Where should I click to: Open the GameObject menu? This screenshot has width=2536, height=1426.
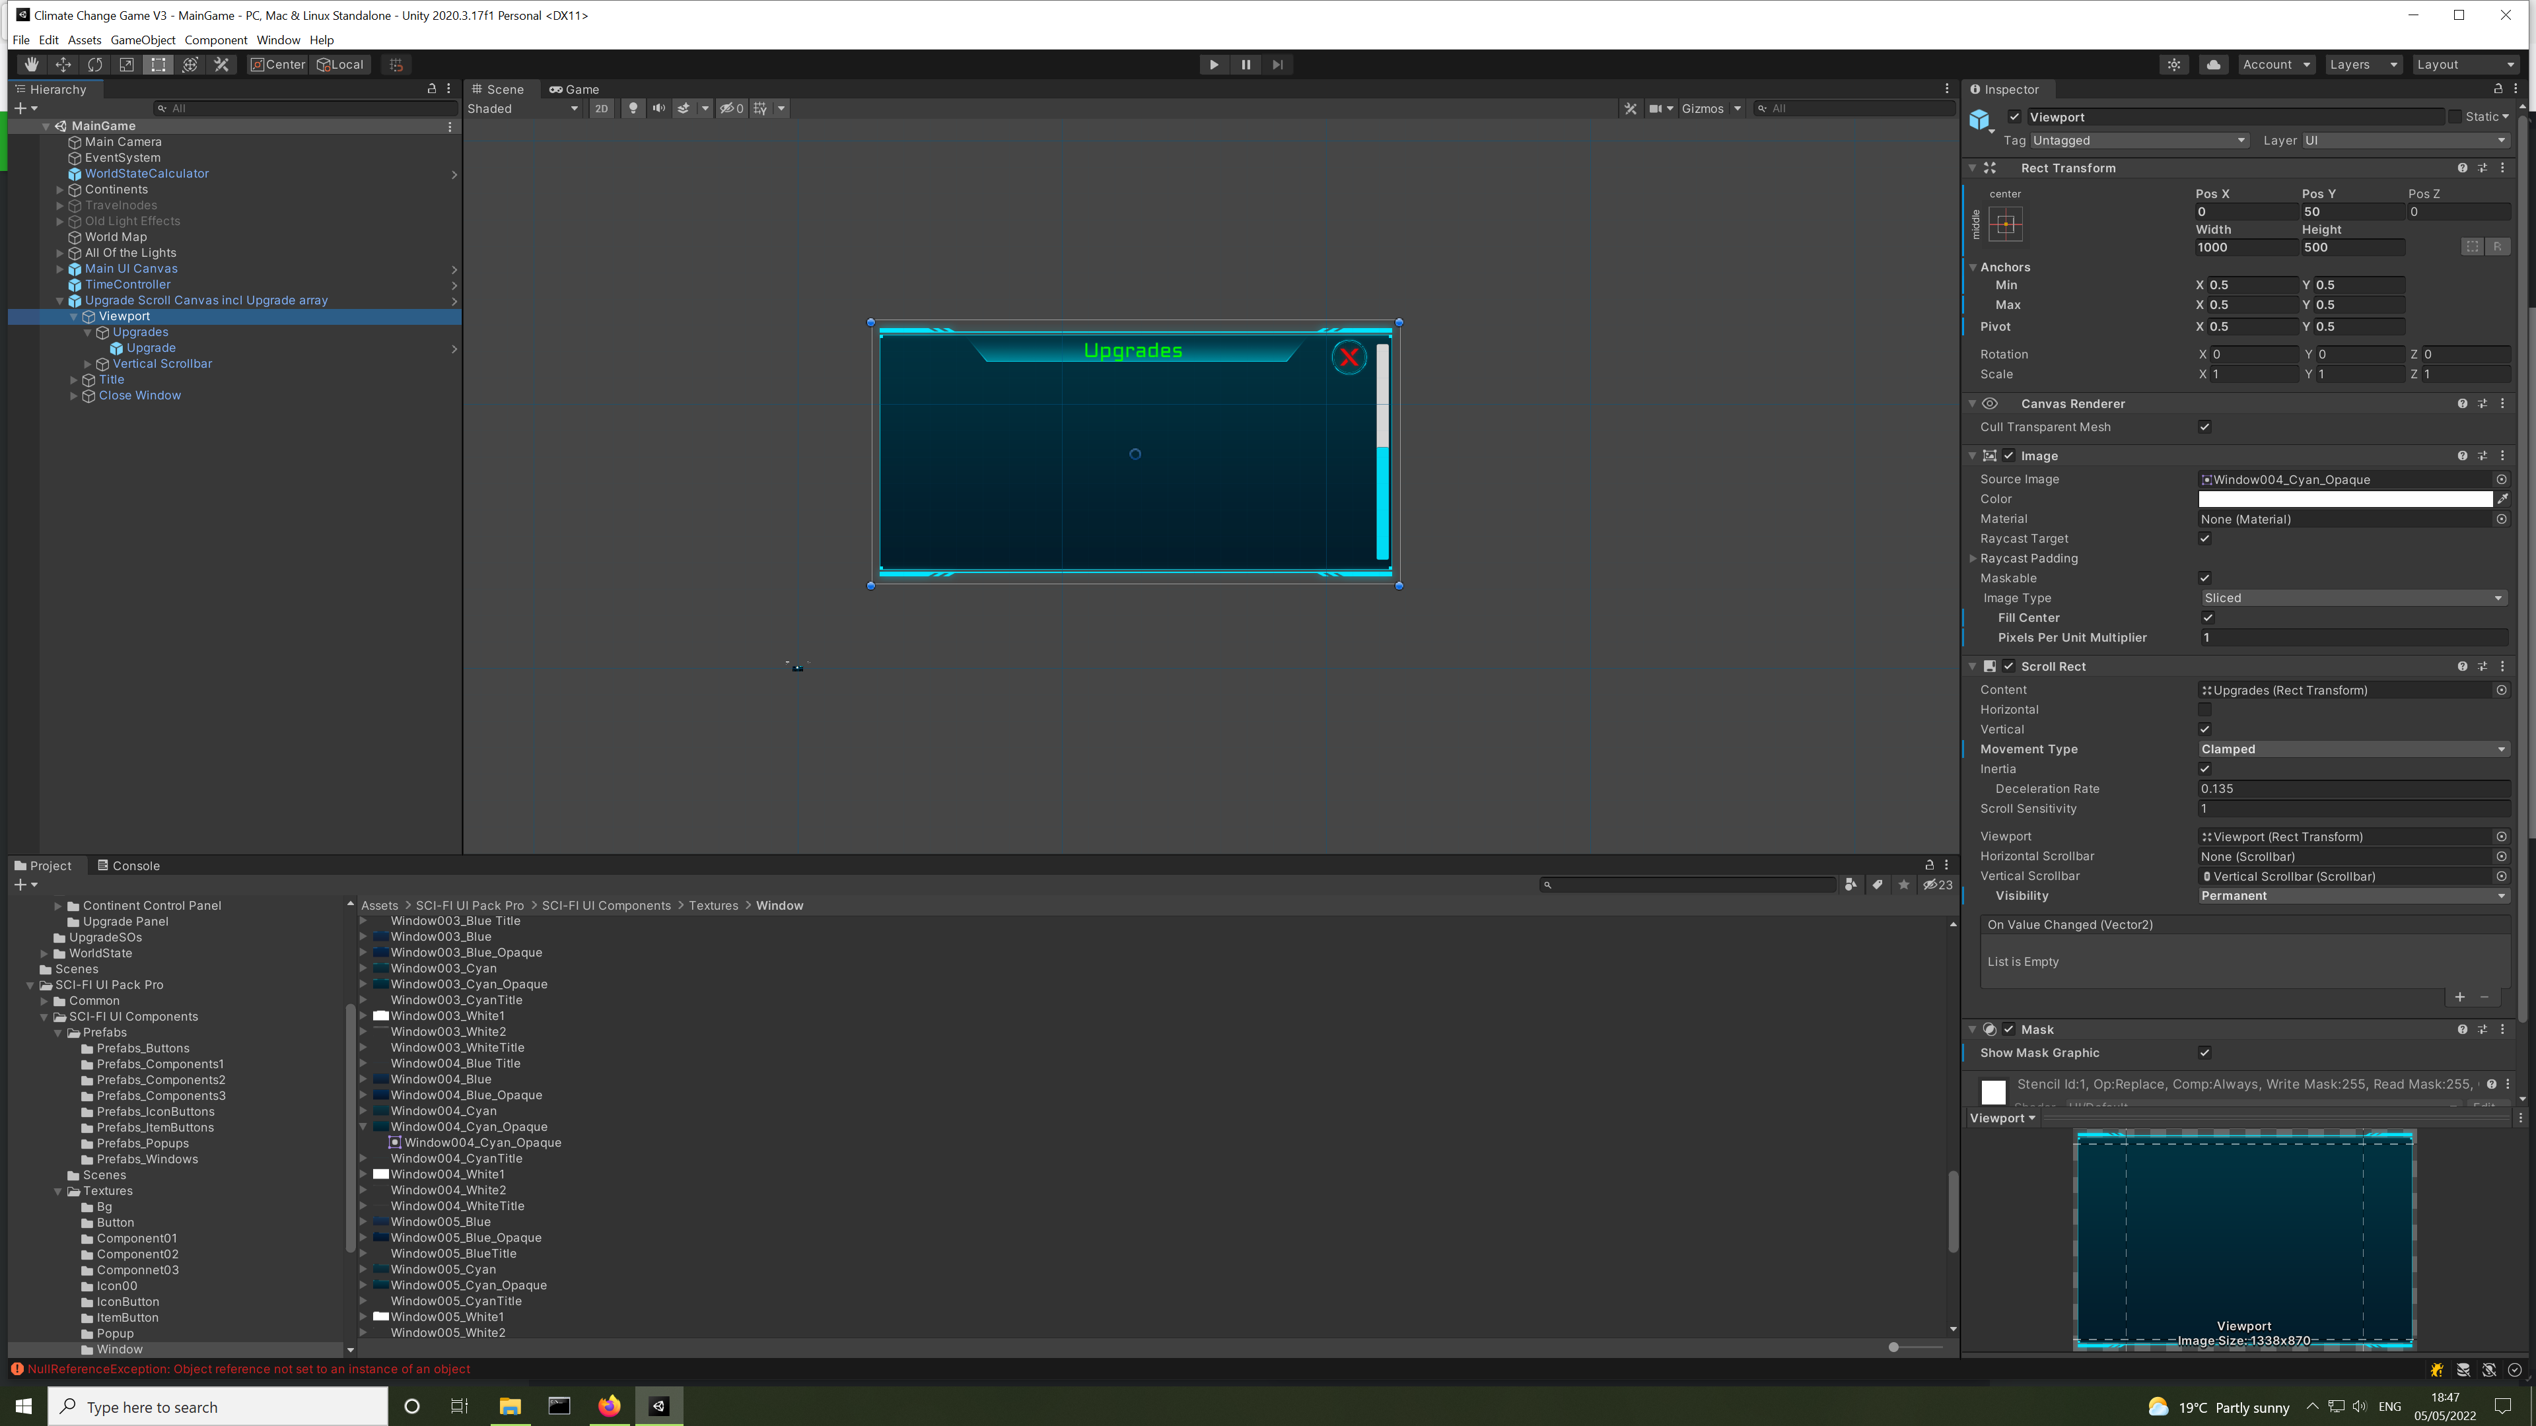(x=143, y=40)
